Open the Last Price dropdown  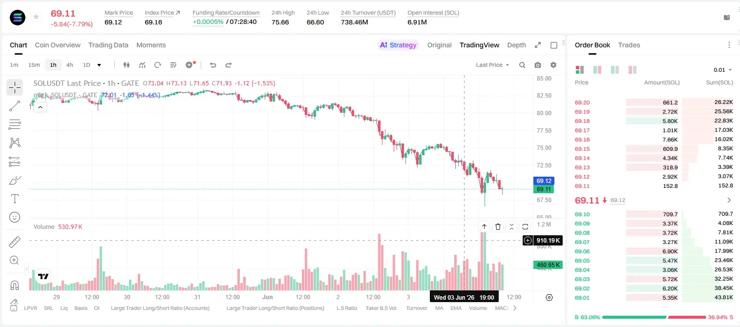(492, 65)
